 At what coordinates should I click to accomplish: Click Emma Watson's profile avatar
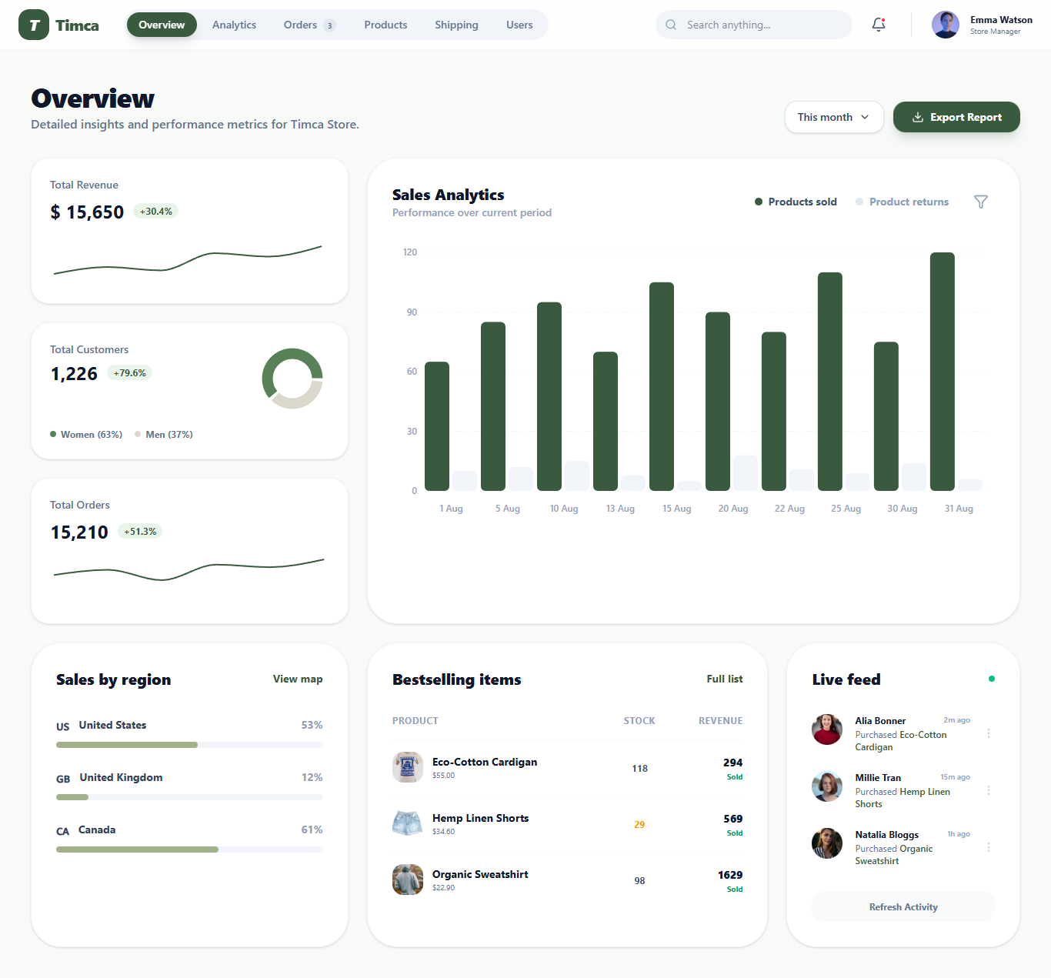pyautogui.click(x=945, y=25)
